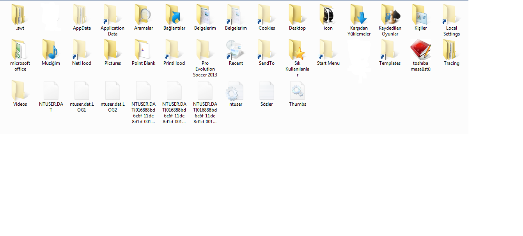Open the Videos folder
This screenshot has width=523, height=236.
coord(20,91)
